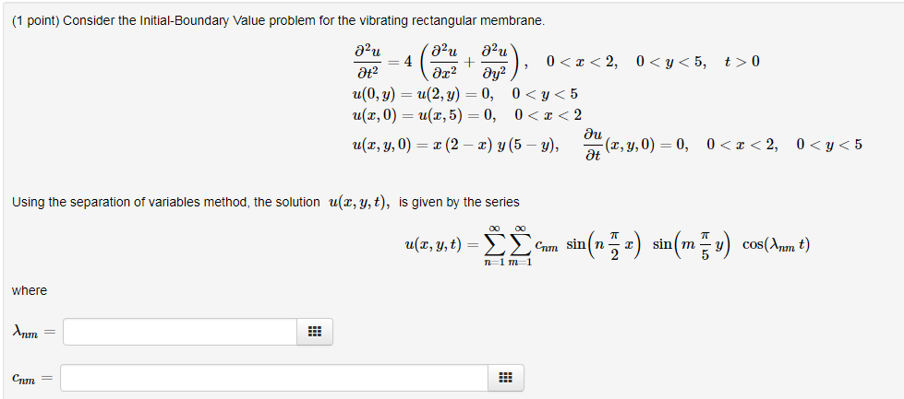
Task: Click the word "where"
Action: coord(30,291)
